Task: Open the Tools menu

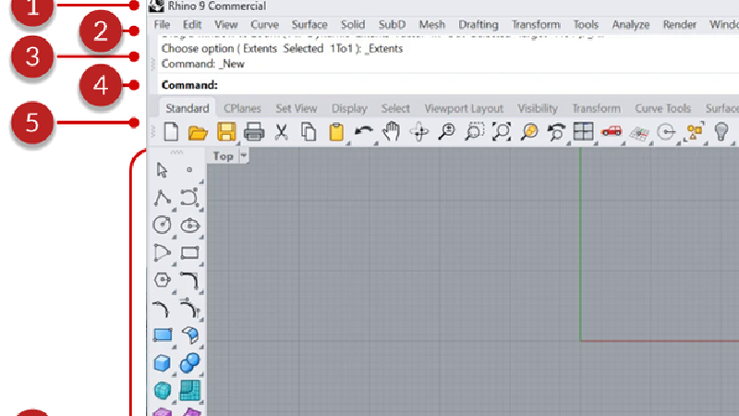Action: [x=586, y=25]
